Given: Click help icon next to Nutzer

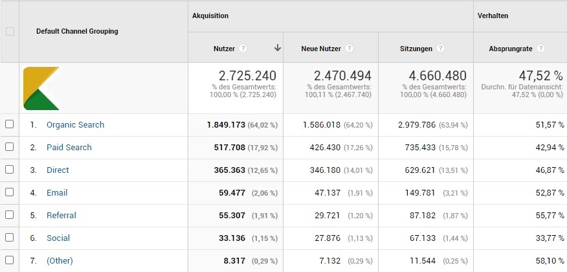Looking at the screenshot, I should 243,49.
